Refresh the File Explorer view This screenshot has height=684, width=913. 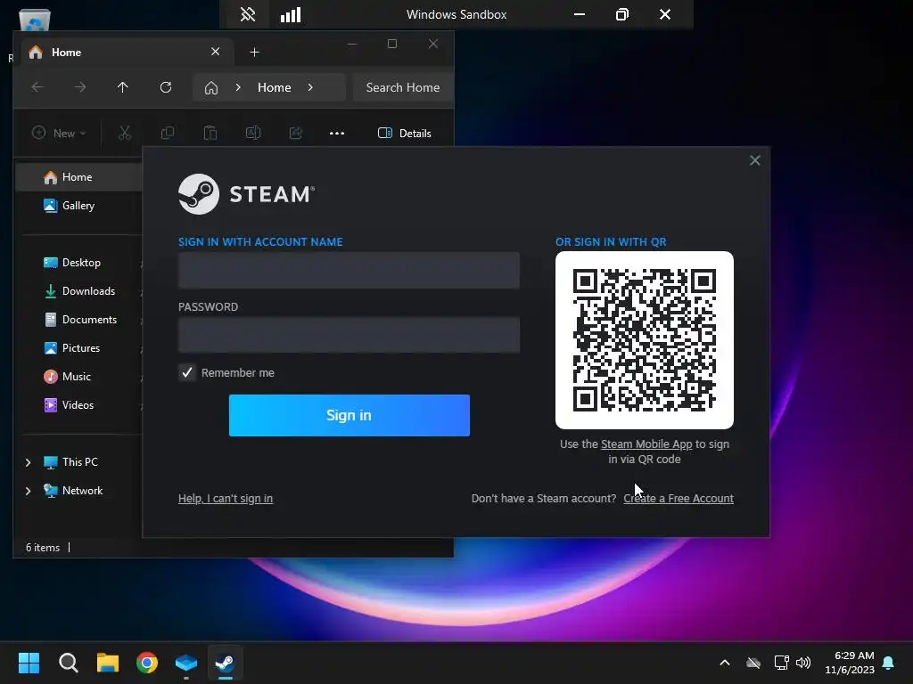(x=166, y=87)
